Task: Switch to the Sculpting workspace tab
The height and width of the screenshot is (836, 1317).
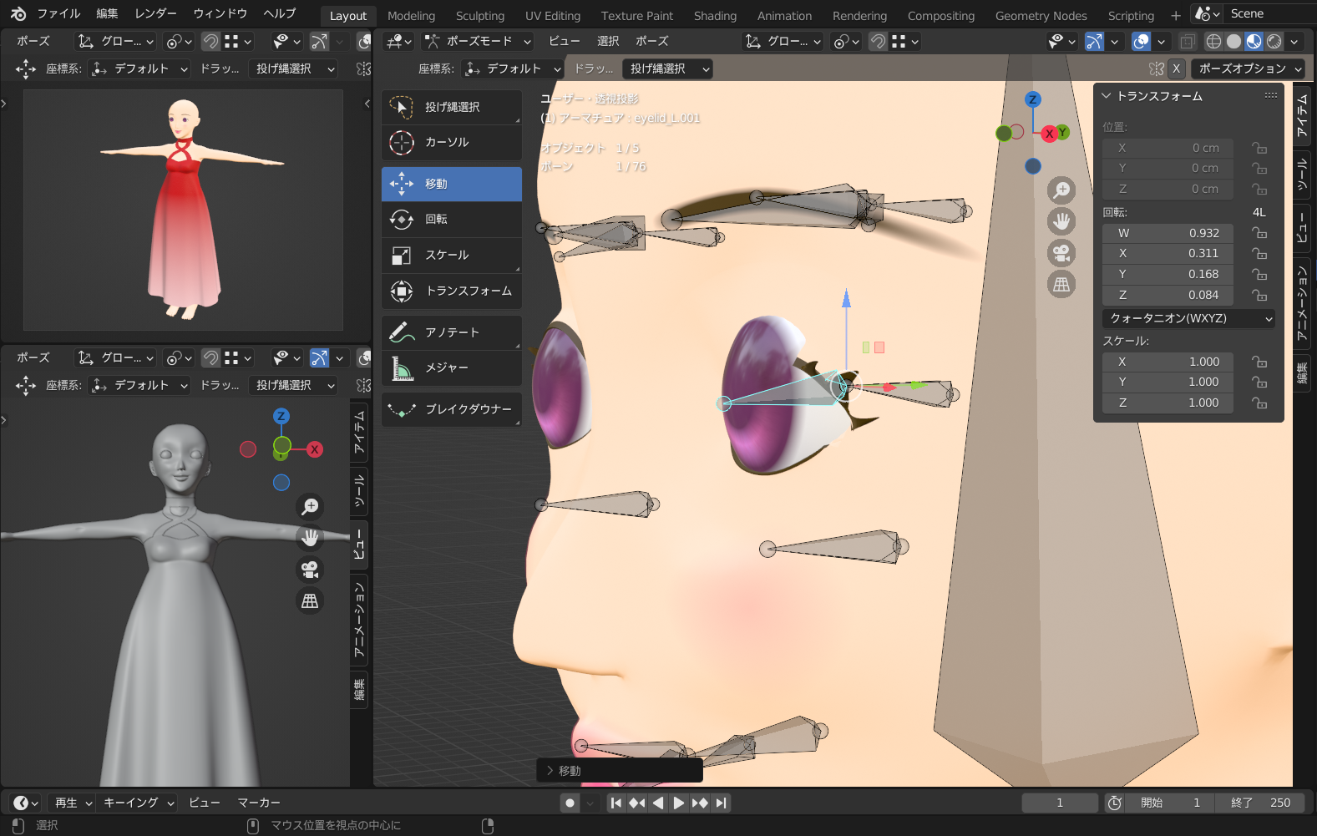Action: (x=479, y=16)
